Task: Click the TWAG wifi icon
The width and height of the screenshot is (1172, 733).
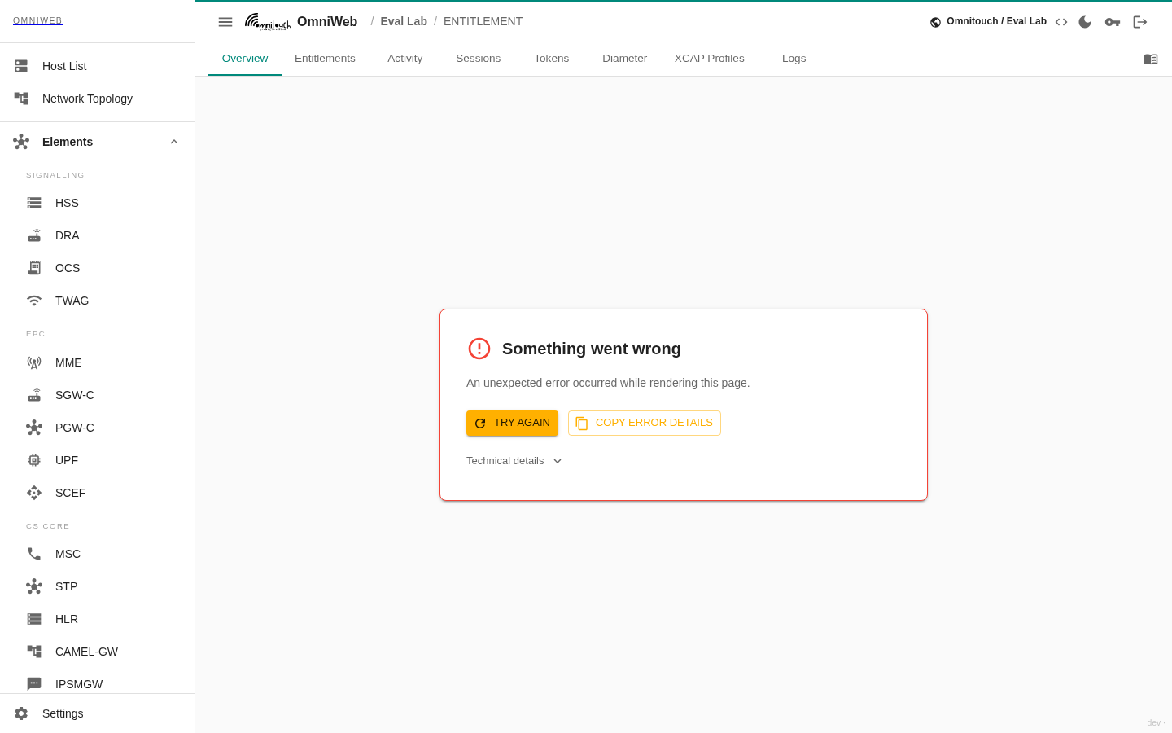Action: pyautogui.click(x=34, y=301)
